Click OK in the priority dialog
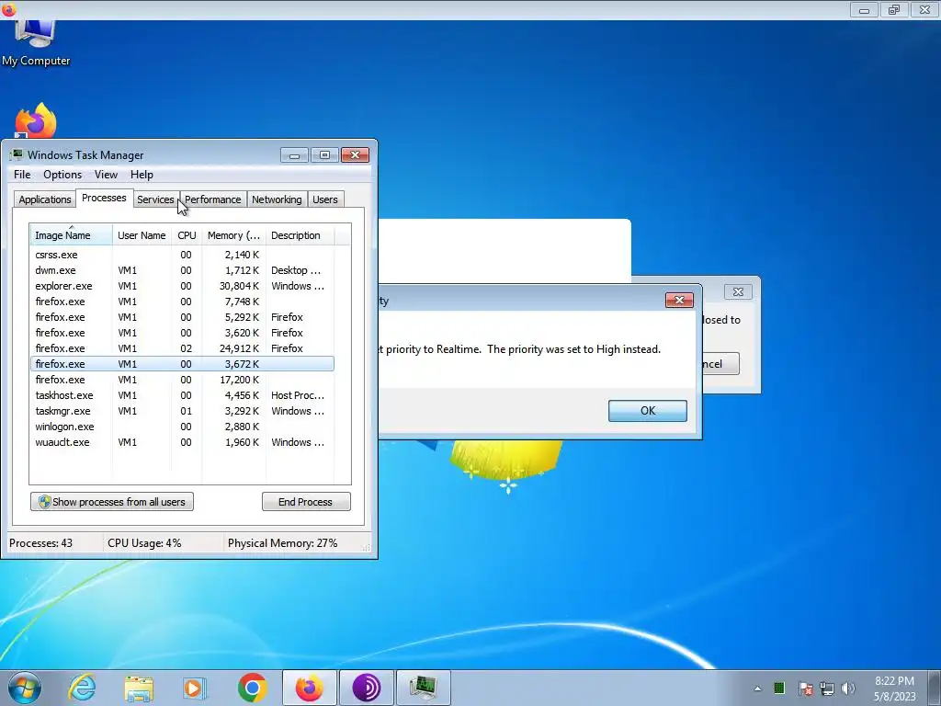941x706 pixels. tap(648, 411)
